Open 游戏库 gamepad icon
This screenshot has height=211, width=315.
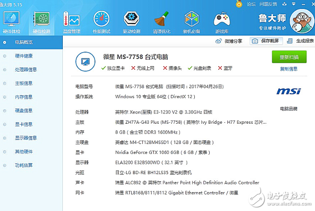click(x=222, y=22)
